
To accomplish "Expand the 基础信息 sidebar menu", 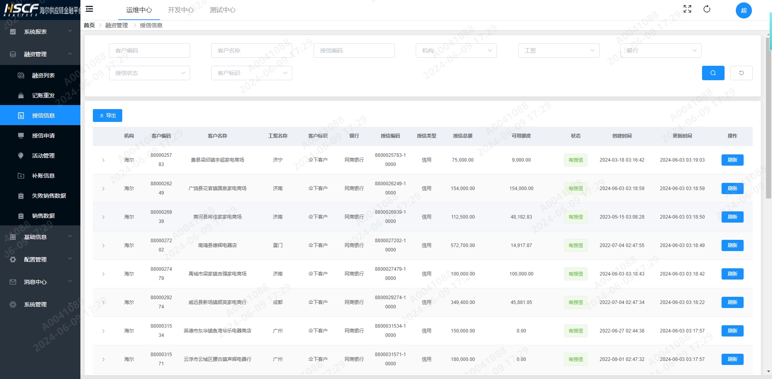I will pyautogui.click(x=40, y=237).
